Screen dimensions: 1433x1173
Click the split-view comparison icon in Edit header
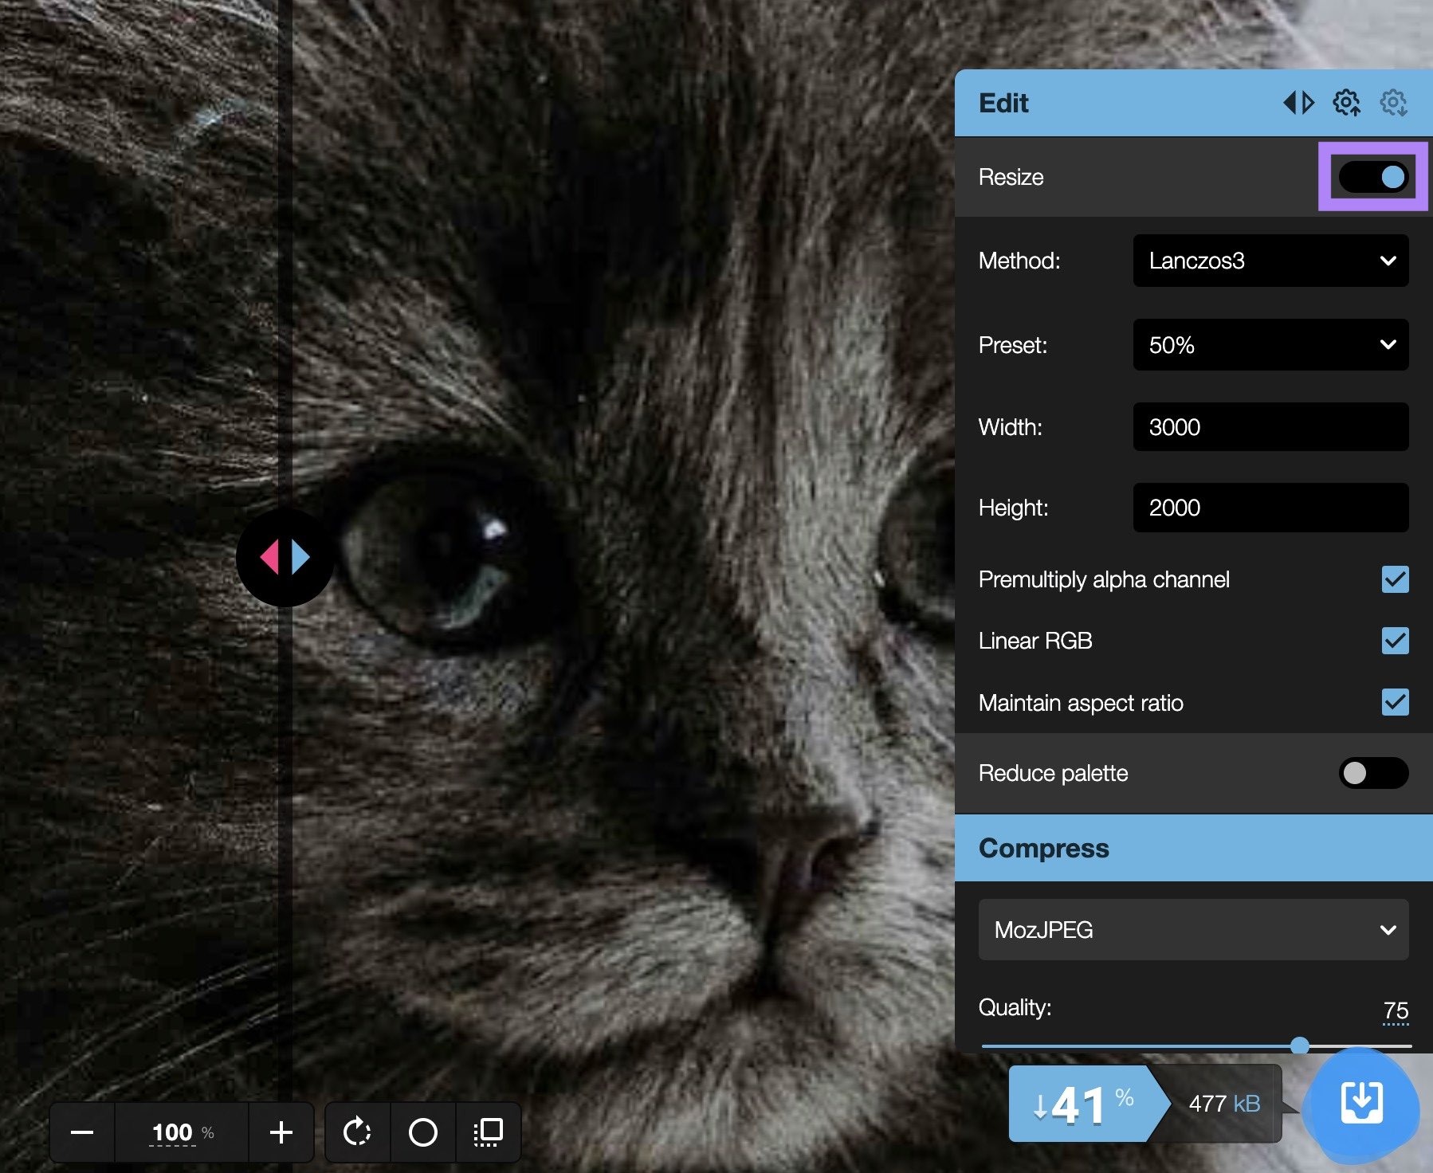click(x=1299, y=102)
